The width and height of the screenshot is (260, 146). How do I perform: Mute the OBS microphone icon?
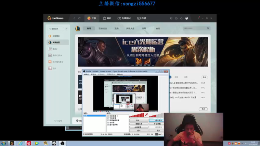tap(146, 115)
